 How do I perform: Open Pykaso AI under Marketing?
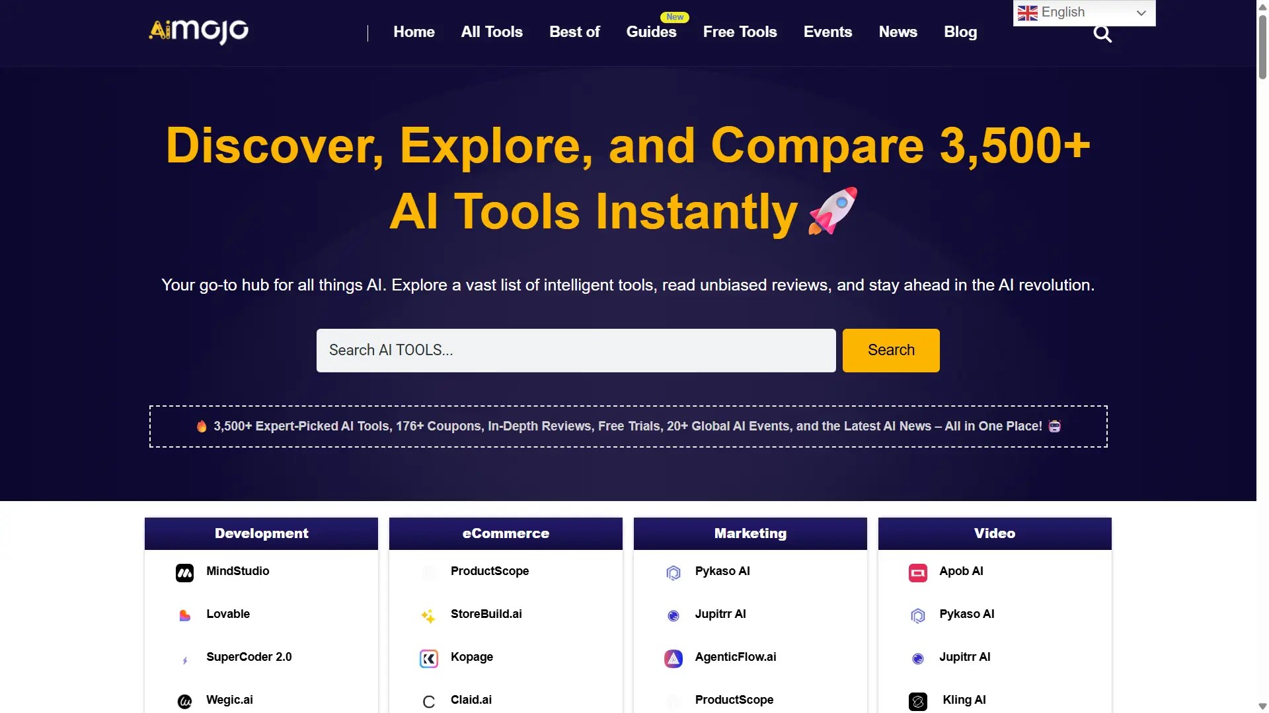pyautogui.click(x=722, y=571)
